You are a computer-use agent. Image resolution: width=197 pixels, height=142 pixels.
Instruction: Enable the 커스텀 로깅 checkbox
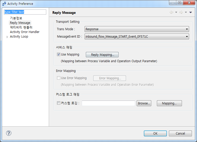pos(59,103)
